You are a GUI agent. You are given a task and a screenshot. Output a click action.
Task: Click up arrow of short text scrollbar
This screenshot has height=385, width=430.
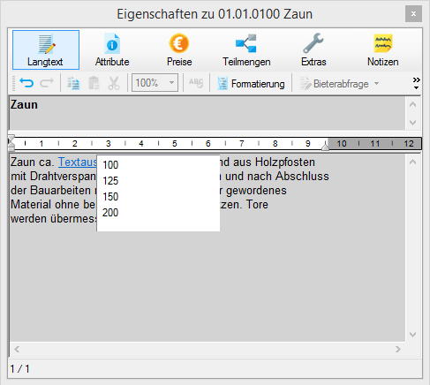[413, 104]
